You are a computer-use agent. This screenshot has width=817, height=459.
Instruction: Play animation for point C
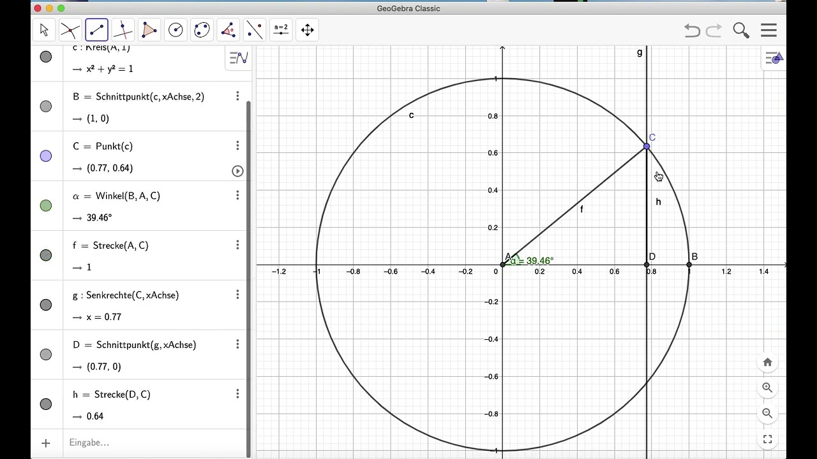(x=237, y=171)
